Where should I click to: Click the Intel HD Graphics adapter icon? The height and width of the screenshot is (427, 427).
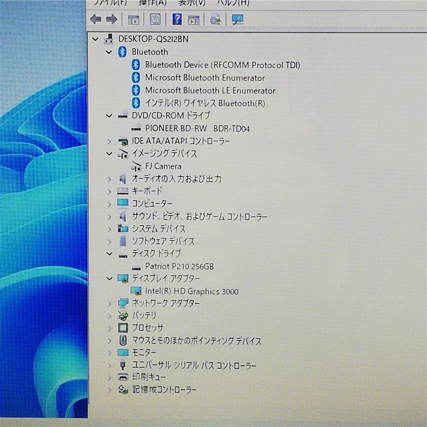tap(136, 291)
